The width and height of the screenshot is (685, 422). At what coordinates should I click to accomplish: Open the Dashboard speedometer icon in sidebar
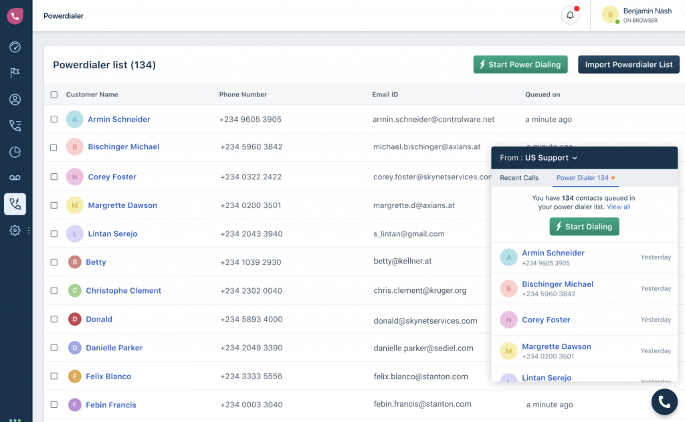pyautogui.click(x=15, y=47)
